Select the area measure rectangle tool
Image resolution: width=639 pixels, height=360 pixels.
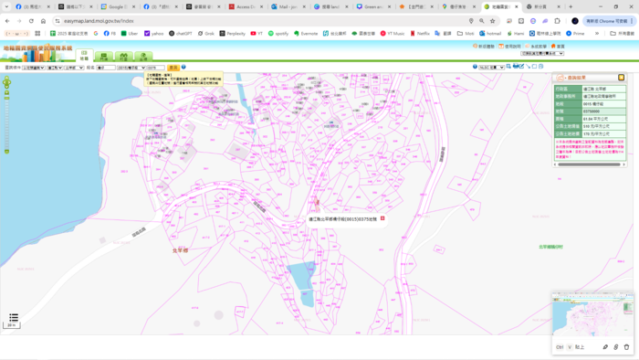534,67
